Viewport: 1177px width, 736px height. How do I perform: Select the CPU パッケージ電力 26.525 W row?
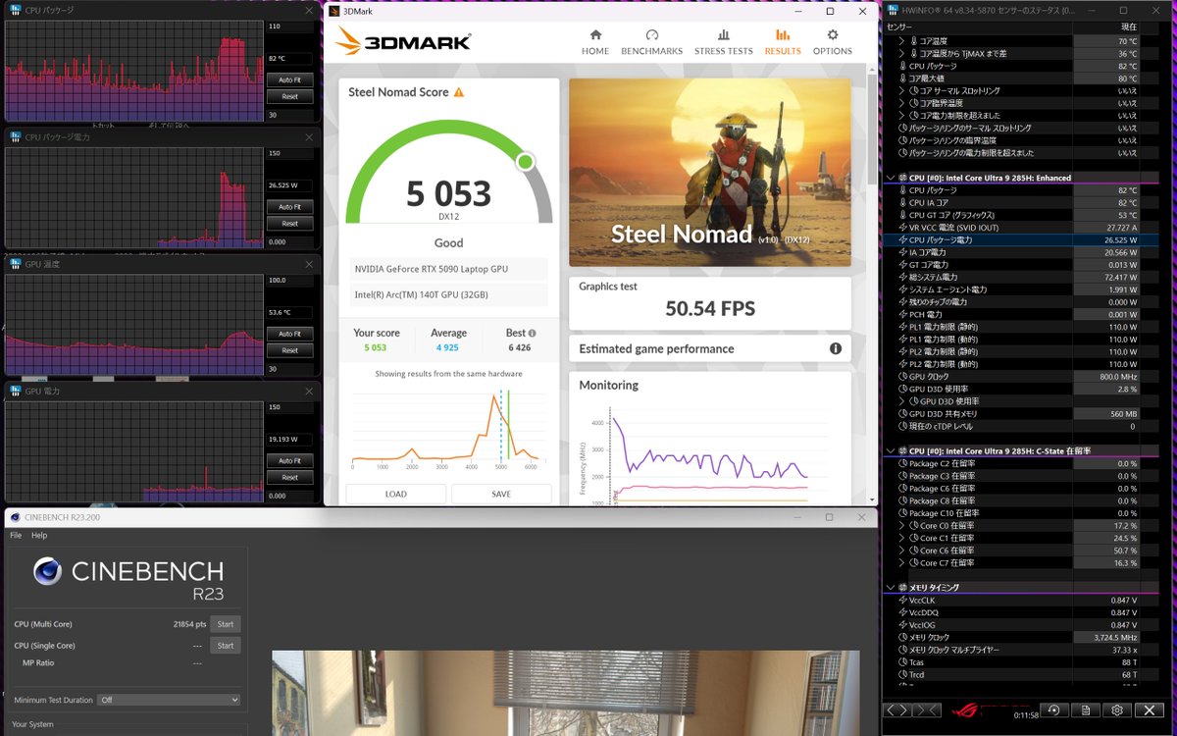1021,239
